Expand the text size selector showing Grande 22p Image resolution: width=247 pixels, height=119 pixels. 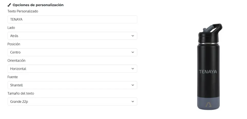coord(69,102)
